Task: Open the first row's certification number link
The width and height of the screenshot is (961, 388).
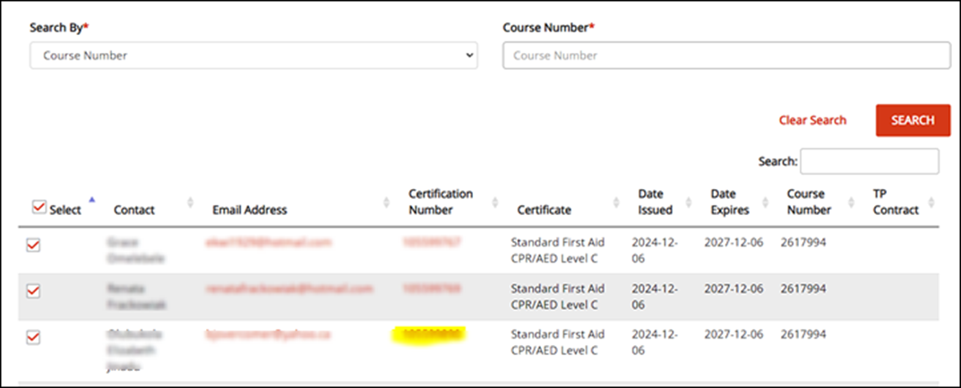Action: tap(432, 243)
